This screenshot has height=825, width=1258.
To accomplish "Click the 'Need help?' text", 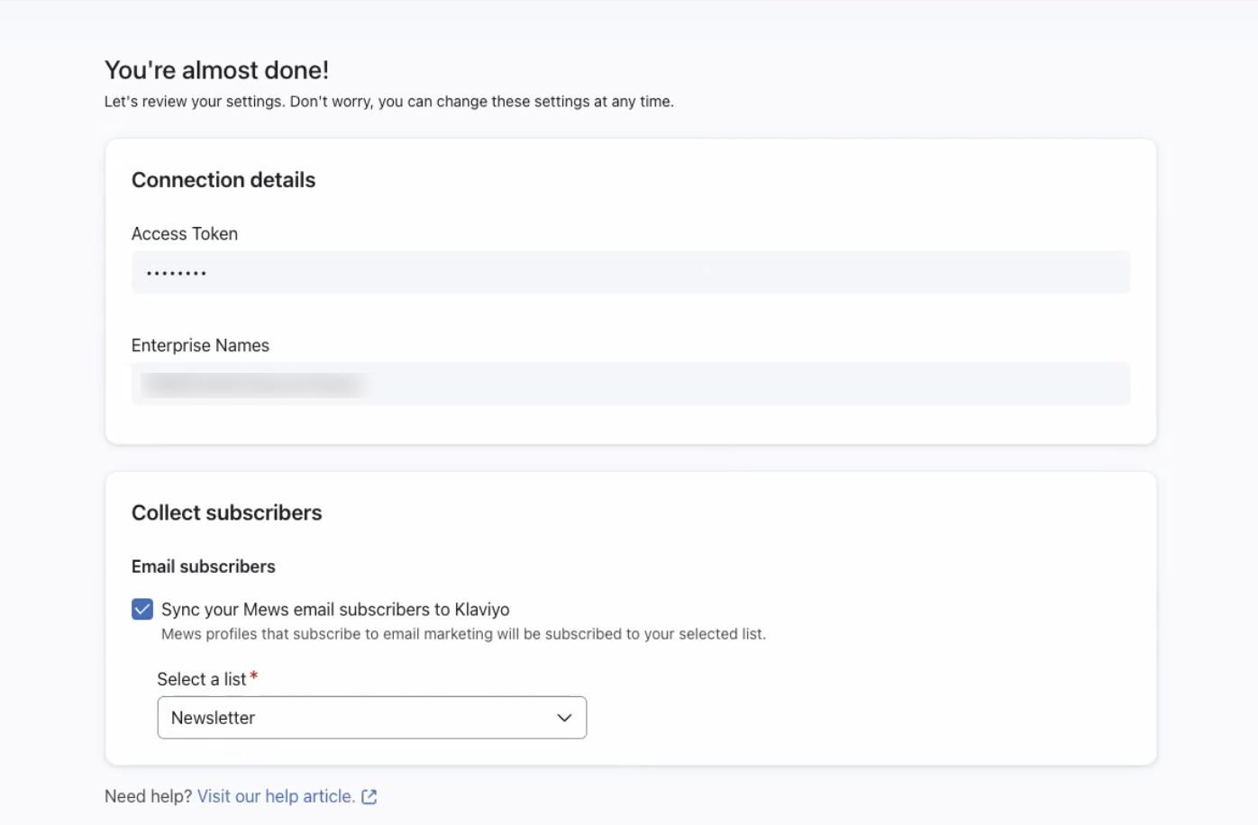I will [148, 796].
